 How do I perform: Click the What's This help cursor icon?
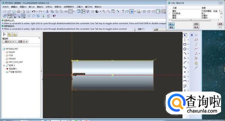click(x=54, y=16)
